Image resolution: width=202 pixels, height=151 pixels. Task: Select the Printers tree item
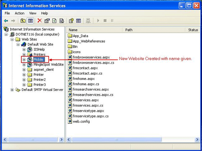[39, 54]
